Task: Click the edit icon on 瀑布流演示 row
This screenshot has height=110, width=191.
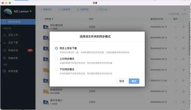Action: click(183, 102)
